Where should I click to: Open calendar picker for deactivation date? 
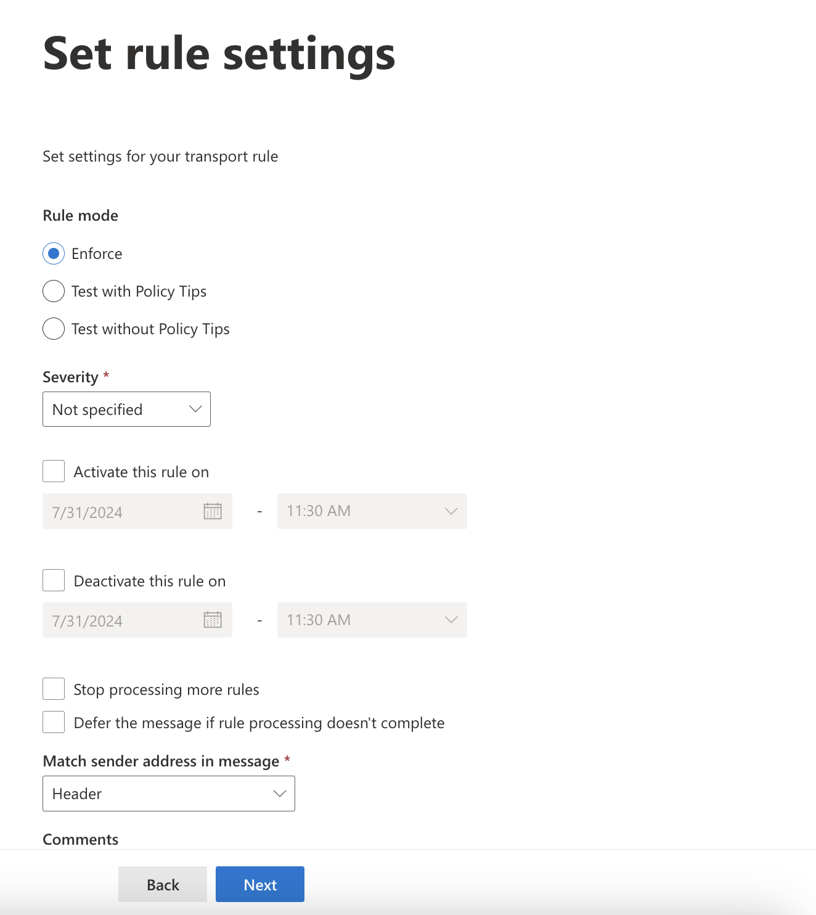[213, 620]
